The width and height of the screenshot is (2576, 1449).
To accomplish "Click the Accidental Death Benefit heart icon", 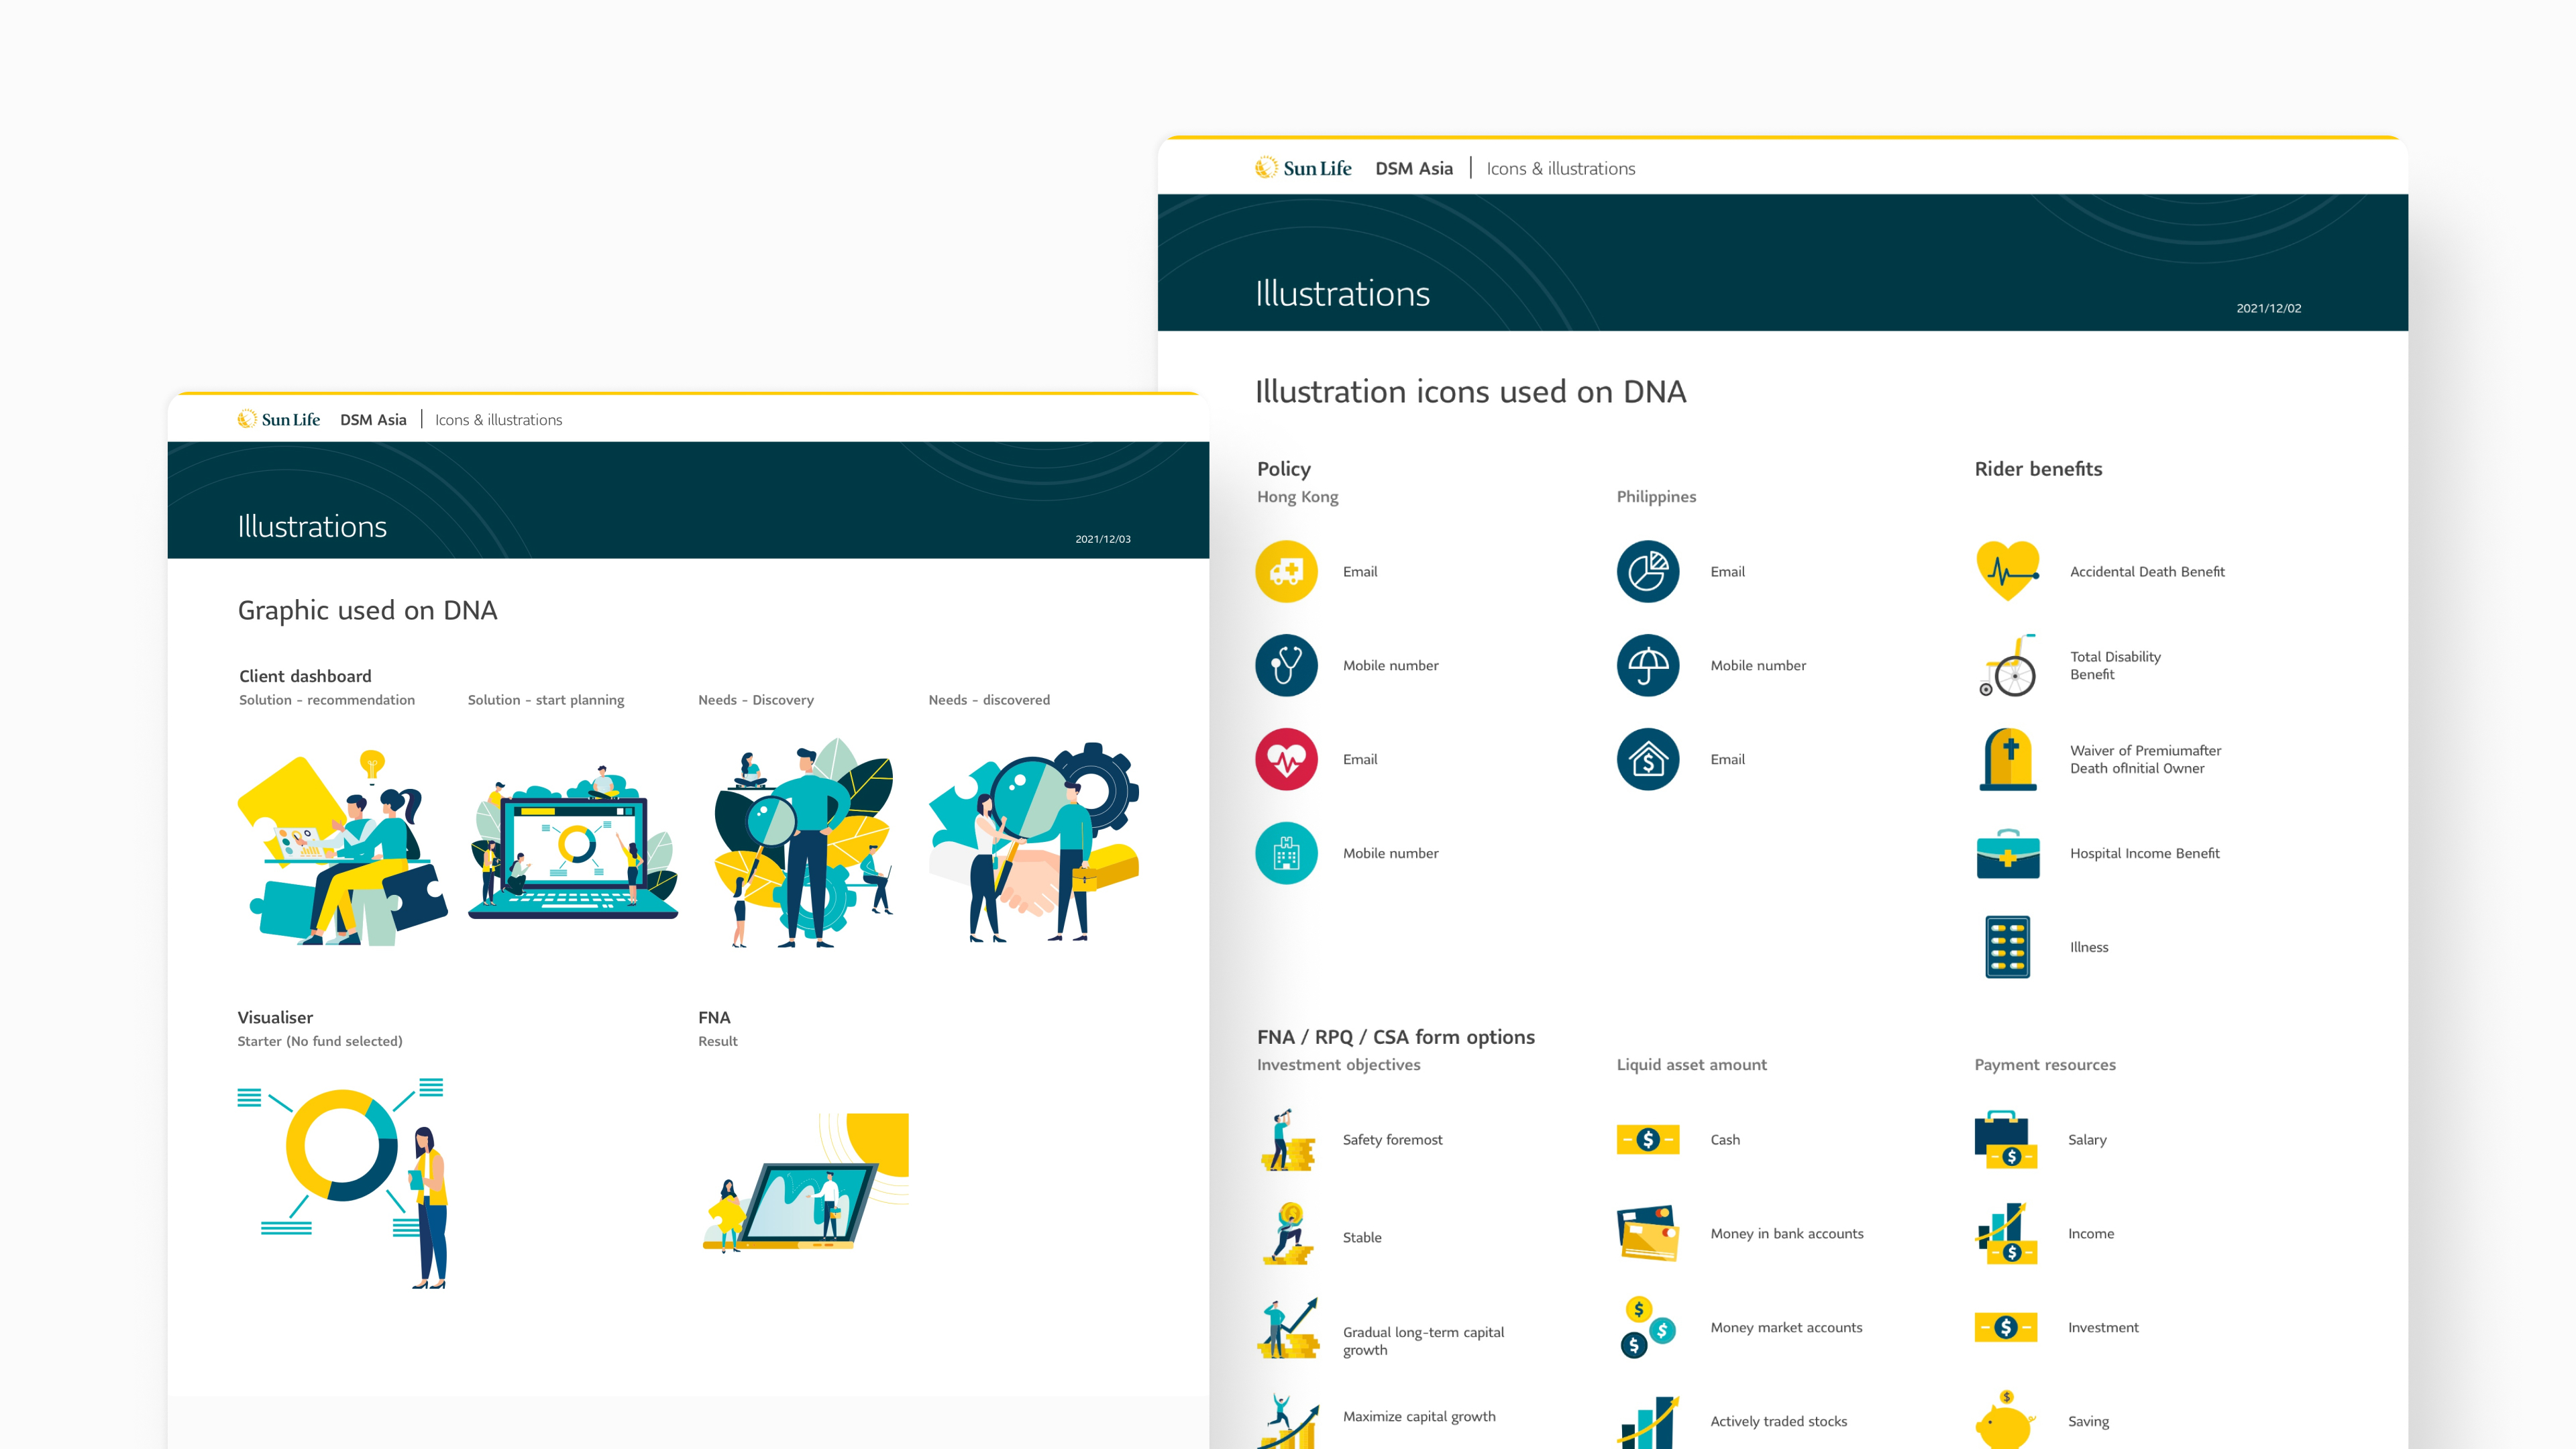I will (x=2008, y=571).
